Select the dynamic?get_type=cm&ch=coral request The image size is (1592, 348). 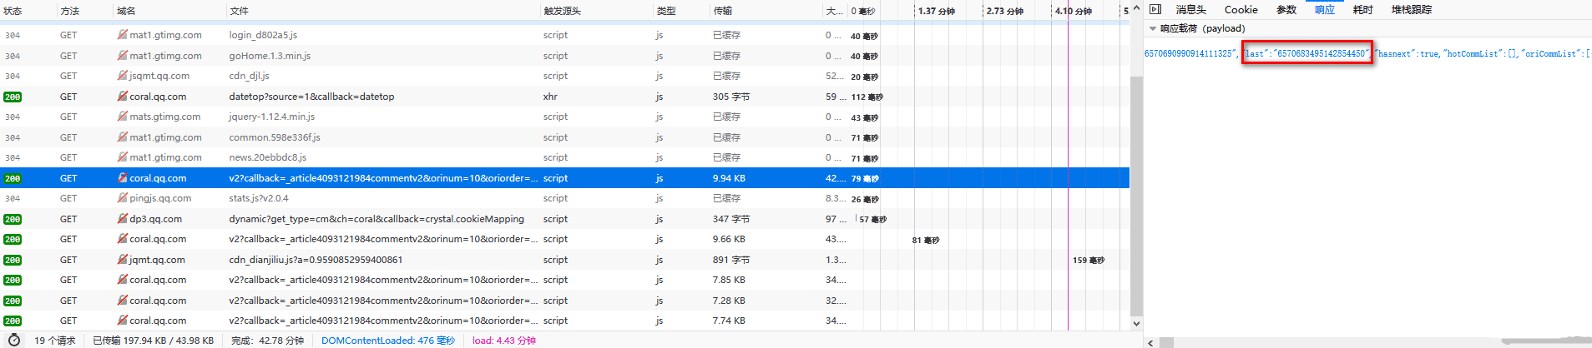[x=564, y=219]
